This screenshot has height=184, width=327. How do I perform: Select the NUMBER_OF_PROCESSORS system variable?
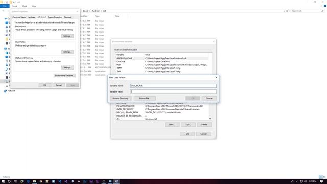pos(162,116)
